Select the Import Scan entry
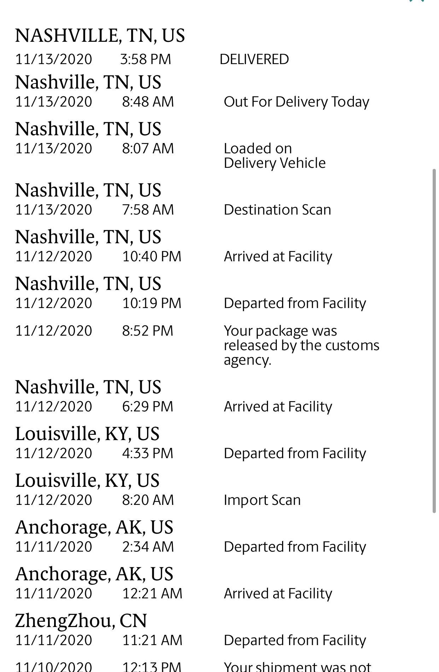The height and width of the screenshot is (672, 439). click(x=262, y=500)
